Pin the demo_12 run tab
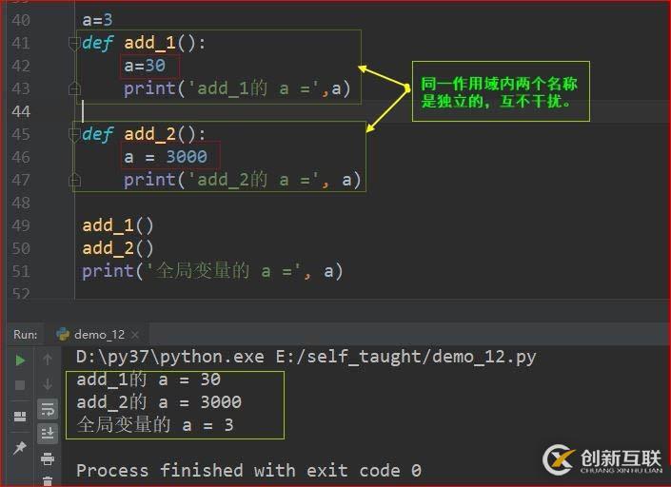This screenshot has height=487, width=671. point(20,448)
